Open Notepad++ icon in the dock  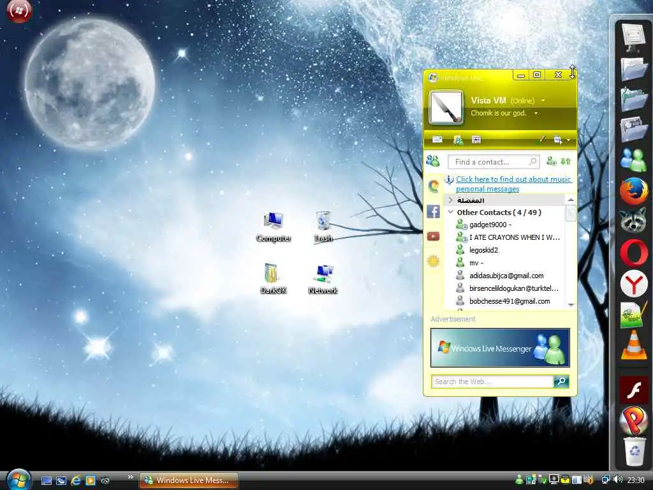pyautogui.click(x=633, y=315)
